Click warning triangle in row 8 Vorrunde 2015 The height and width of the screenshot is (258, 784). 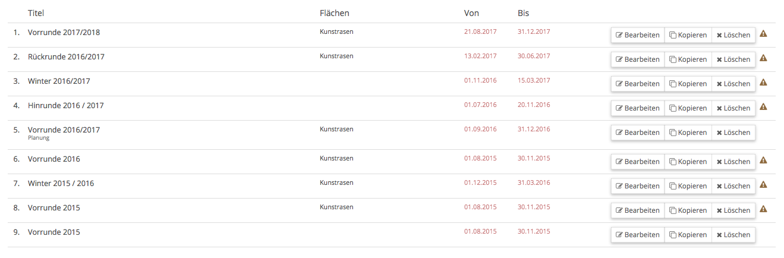coord(764,209)
